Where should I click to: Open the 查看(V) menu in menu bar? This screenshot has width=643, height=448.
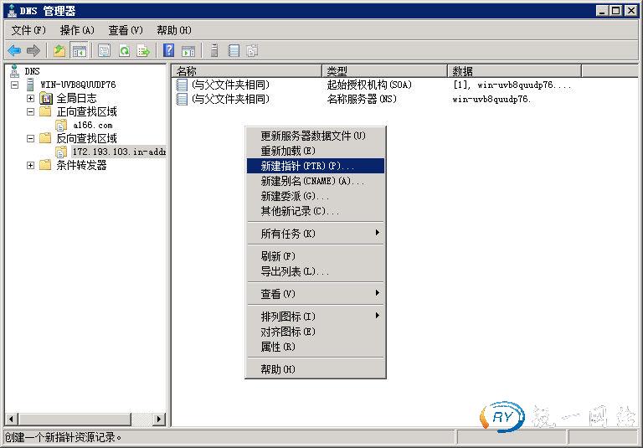pos(126,30)
